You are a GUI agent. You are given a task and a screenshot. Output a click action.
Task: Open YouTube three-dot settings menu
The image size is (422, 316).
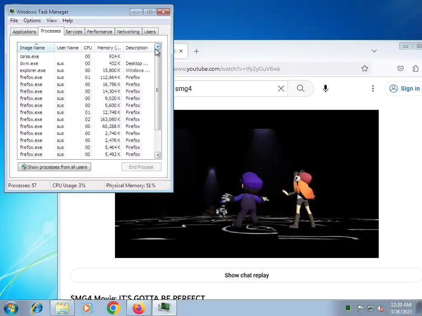[373, 88]
